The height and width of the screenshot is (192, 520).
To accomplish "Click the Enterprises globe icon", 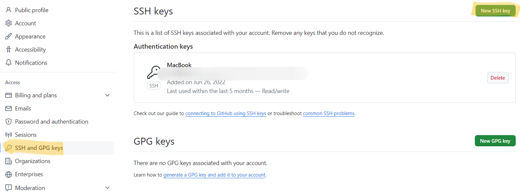I will coord(9,174).
